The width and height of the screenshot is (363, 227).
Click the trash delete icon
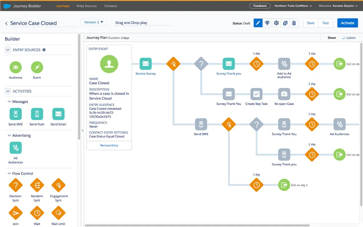[294, 23]
